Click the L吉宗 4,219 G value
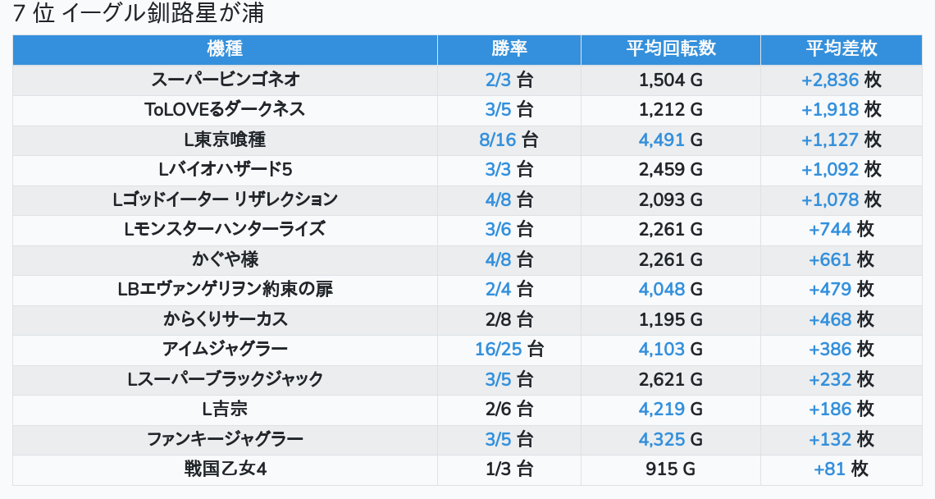Image resolution: width=935 pixels, height=499 pixels. click(671, 410)
